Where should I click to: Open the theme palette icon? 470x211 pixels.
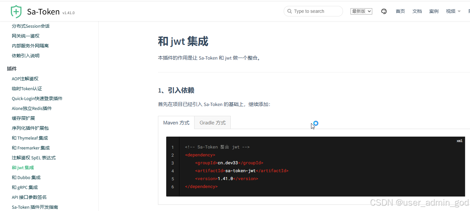[384, 11]
